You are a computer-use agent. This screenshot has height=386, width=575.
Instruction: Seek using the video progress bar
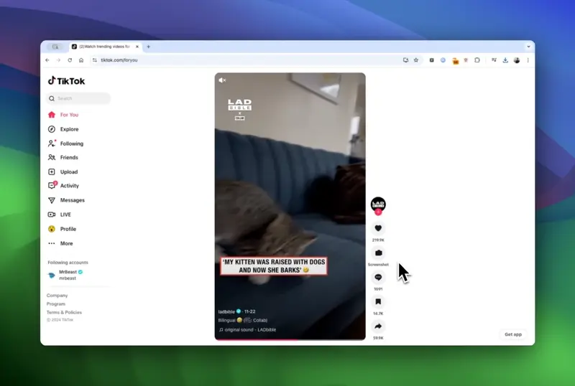pyautogui.click(x=290, y=339)
